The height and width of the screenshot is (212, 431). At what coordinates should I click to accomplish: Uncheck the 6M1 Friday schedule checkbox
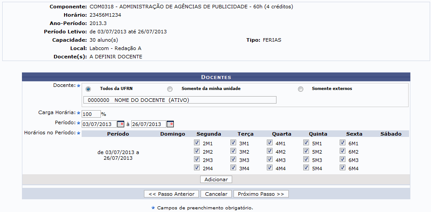pyautogui.click(x=342, y=143)
